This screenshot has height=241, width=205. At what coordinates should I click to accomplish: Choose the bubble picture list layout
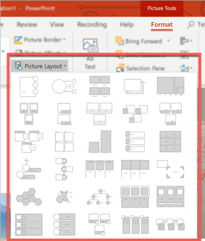(64, 197)
